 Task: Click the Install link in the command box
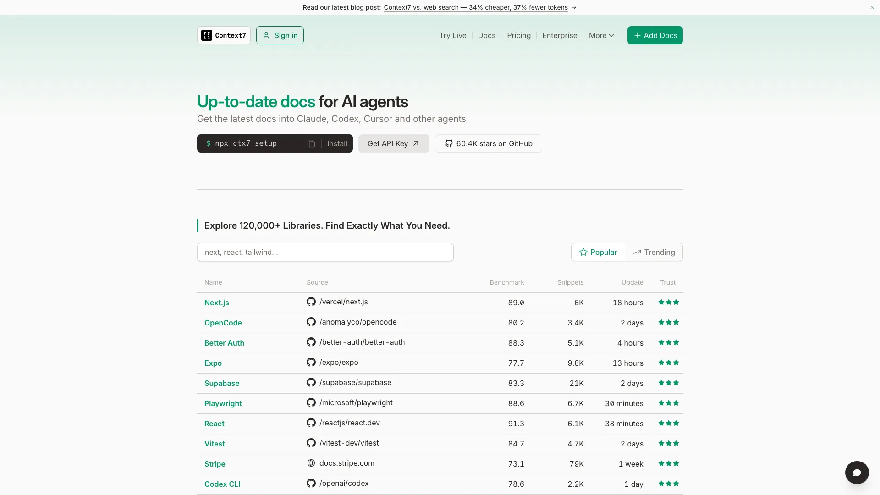click(x=337, y=143)
